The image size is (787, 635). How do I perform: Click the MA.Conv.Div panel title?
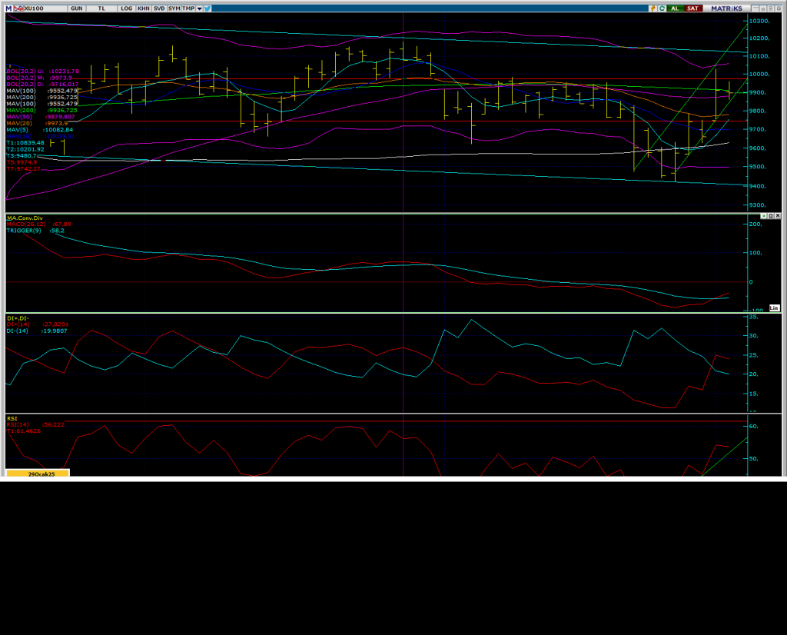coord(25,218)
